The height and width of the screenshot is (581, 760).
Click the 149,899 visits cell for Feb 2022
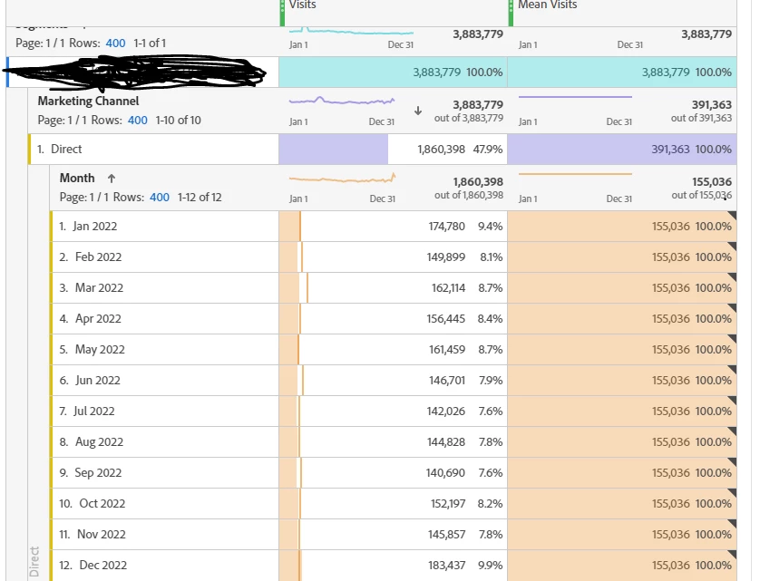[393, 257]
